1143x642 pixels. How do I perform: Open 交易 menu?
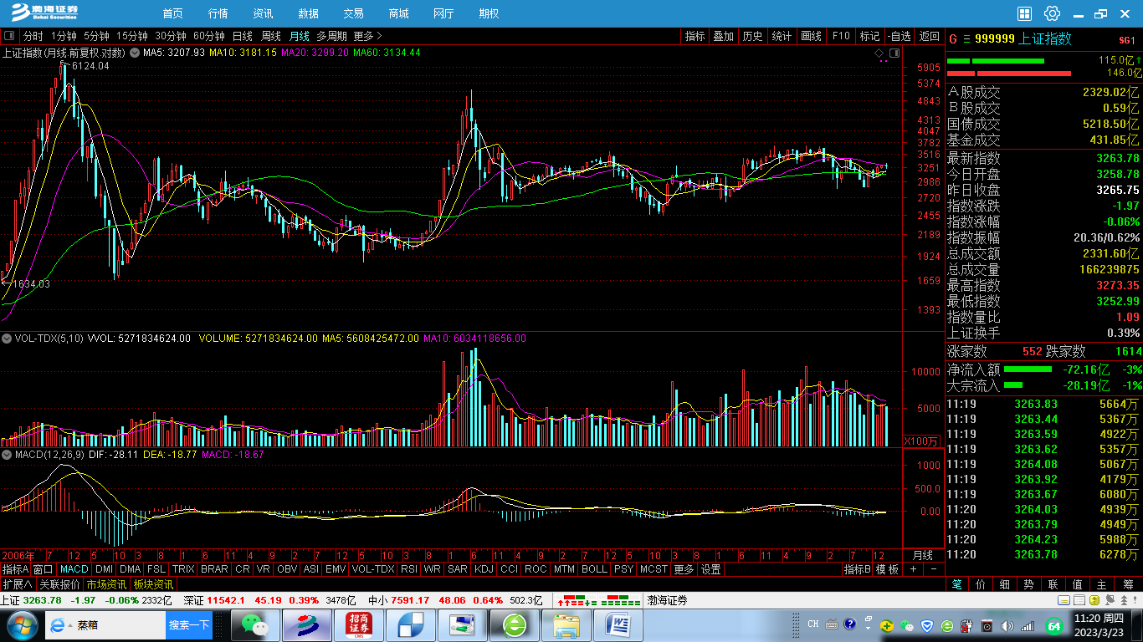point(353,13)
